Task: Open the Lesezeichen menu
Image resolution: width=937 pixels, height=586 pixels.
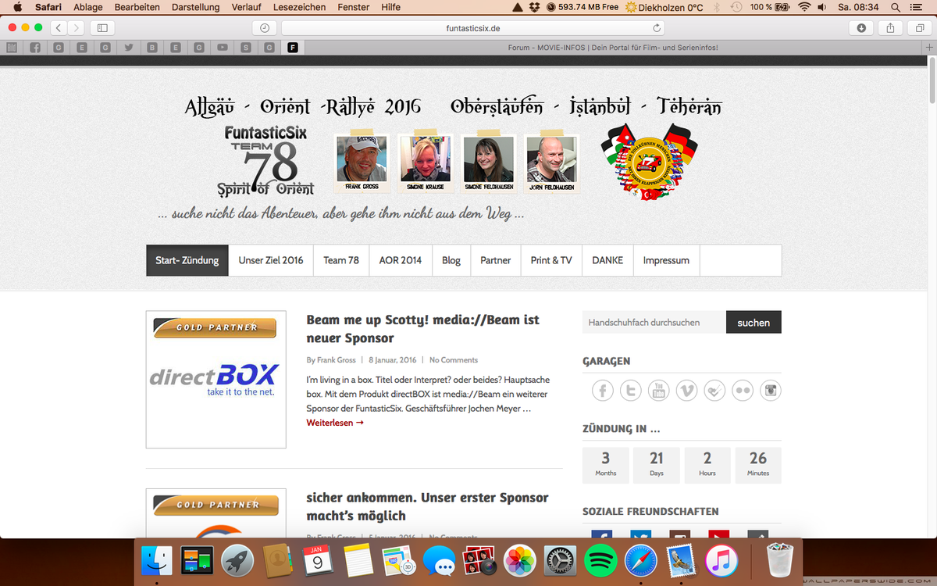Action: click(300, 7)
